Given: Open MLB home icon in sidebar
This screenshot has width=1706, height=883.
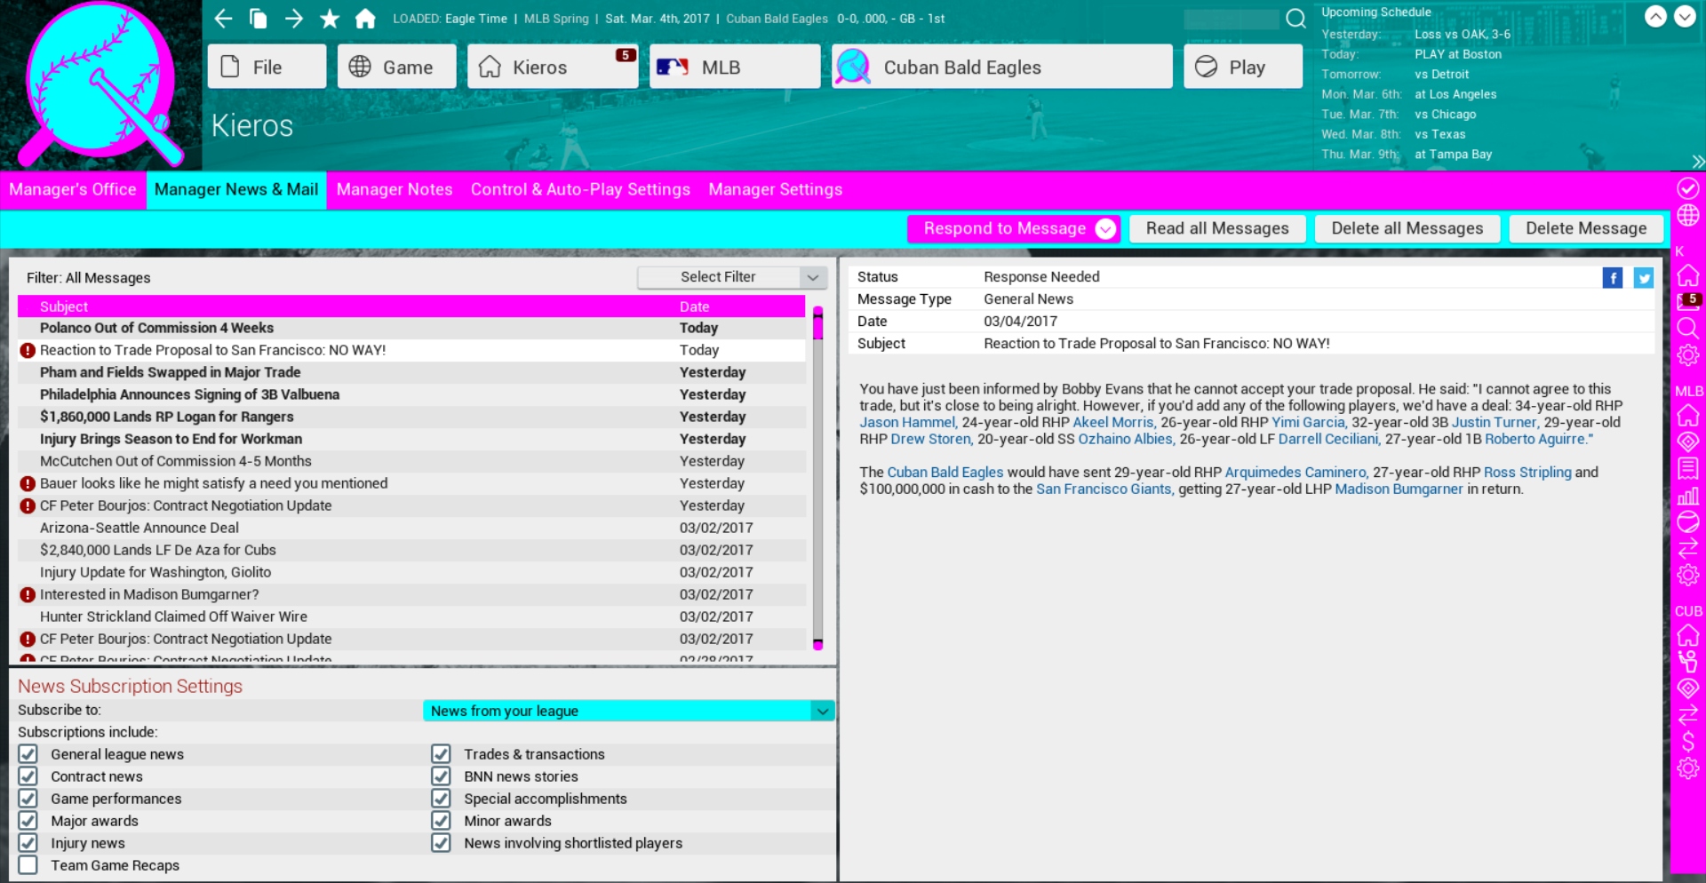Looking at the screenshot, I should (1688, 415).
